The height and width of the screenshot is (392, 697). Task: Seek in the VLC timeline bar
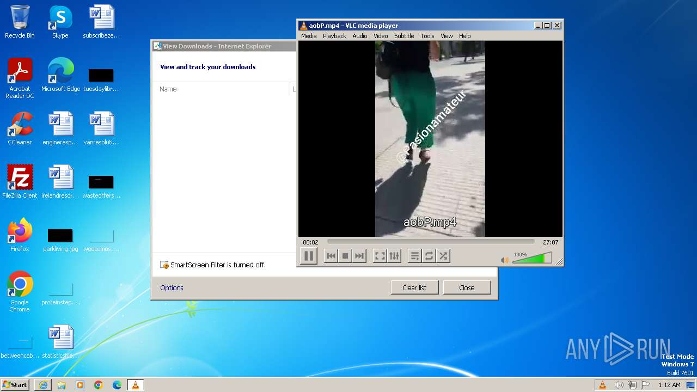point(431,242)
